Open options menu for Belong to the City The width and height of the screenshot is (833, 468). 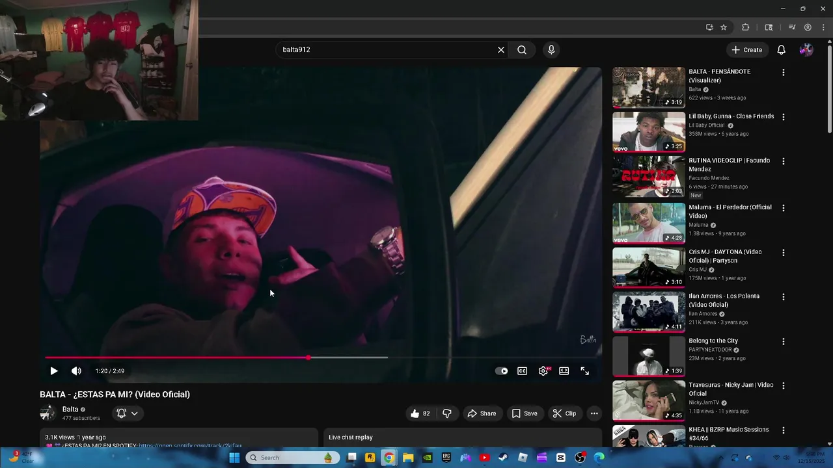click(x=784, y=341)
